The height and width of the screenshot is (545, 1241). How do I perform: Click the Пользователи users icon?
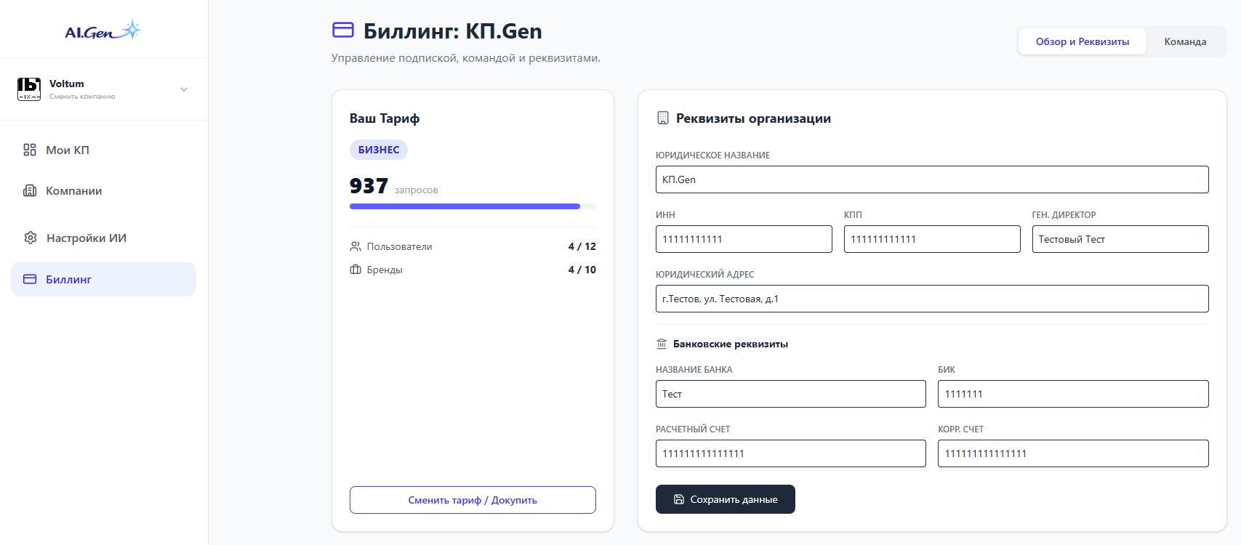pos(356,246)
